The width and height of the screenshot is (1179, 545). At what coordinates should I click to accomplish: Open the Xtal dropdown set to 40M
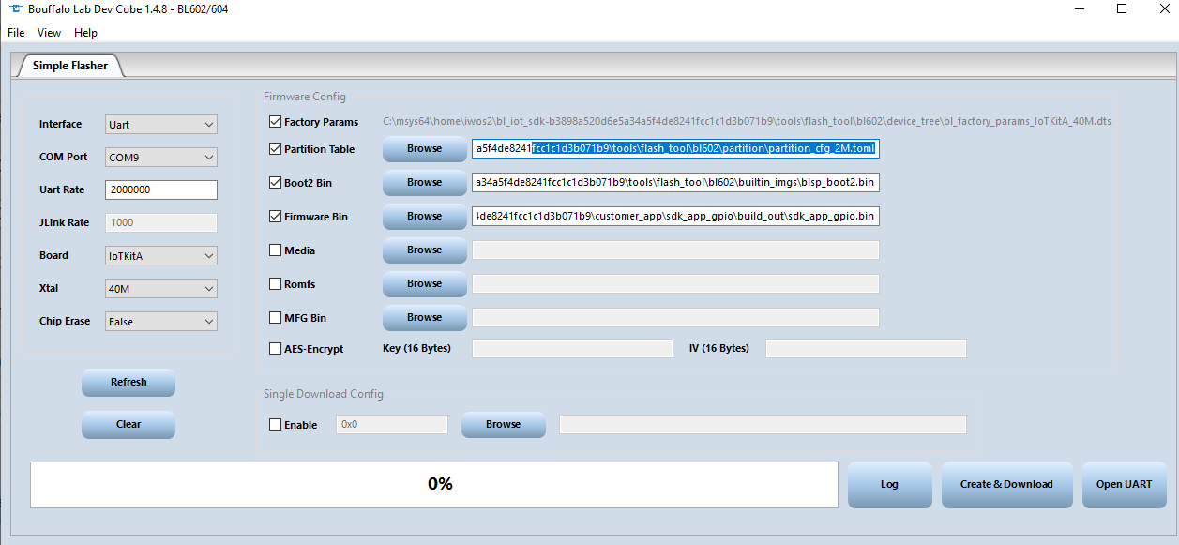pyautogui.click(x=160, y=288)
